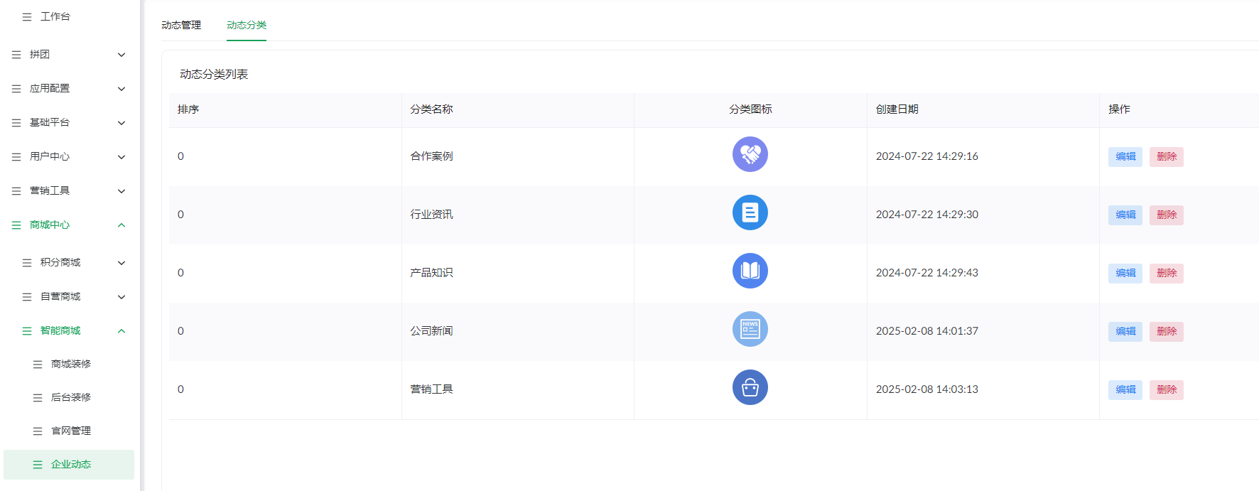Open the 后台装修 menu item
Screen dimensions: 1259x491
[x=71, y=397]
